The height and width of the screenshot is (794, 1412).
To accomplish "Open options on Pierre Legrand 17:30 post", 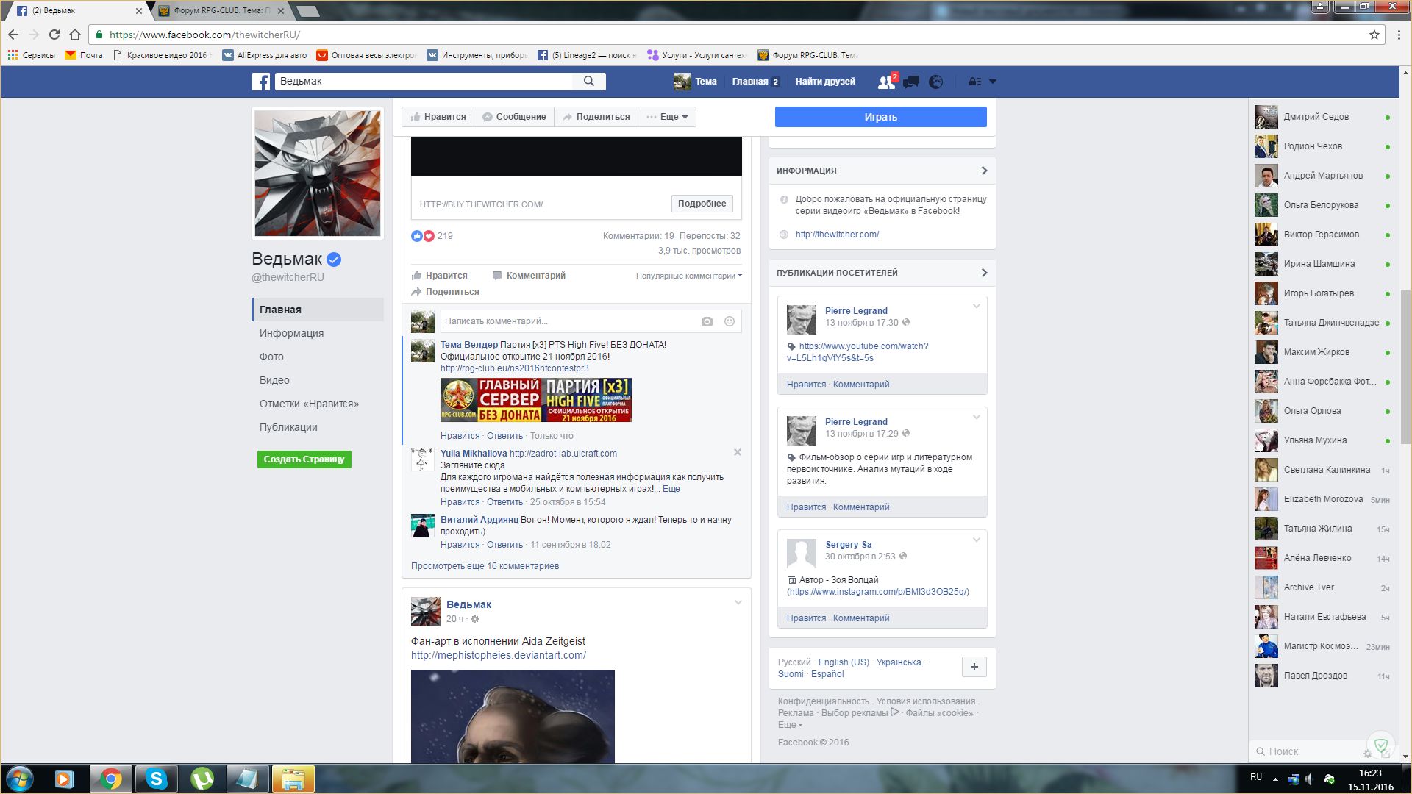I will tap(977, 307).
